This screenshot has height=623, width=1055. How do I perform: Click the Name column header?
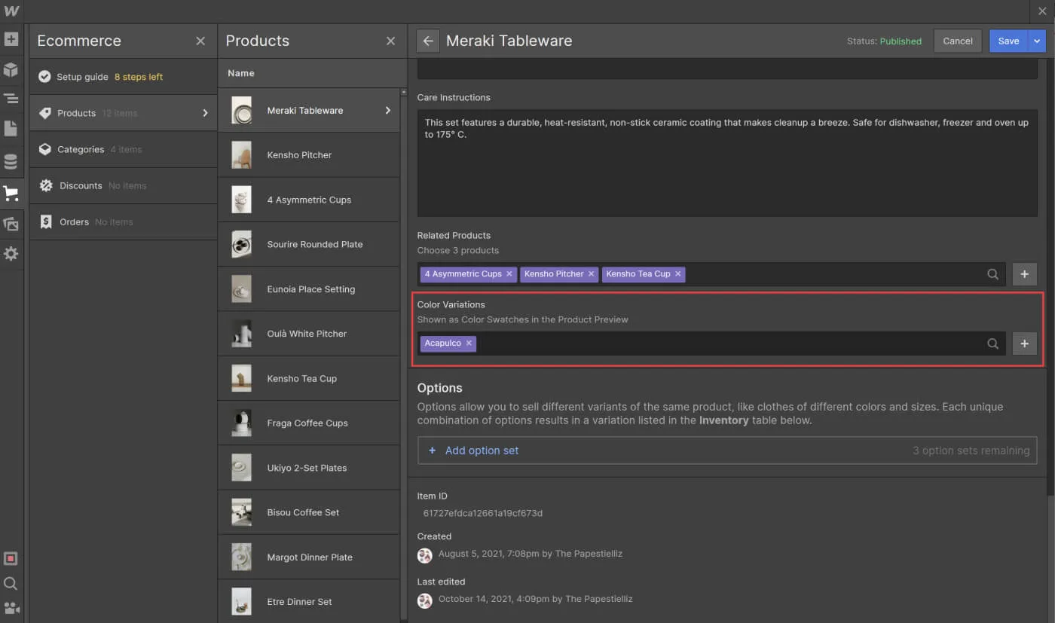241,73
